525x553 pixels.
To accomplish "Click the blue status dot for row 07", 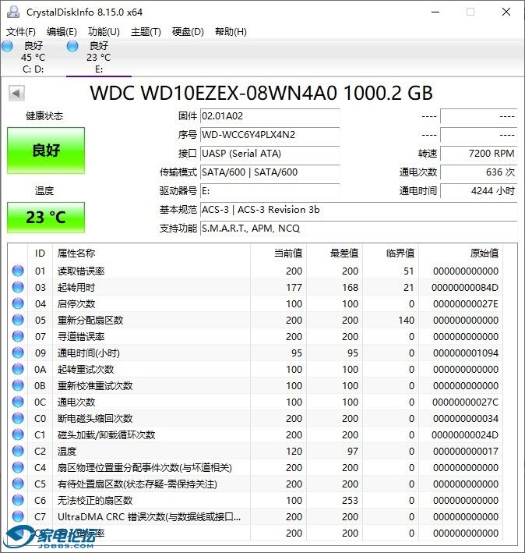I will point(18,336).
